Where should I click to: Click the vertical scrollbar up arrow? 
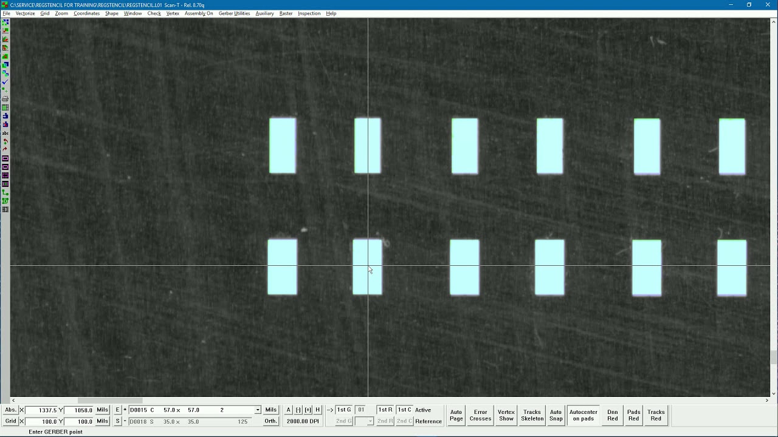point(773,21)
